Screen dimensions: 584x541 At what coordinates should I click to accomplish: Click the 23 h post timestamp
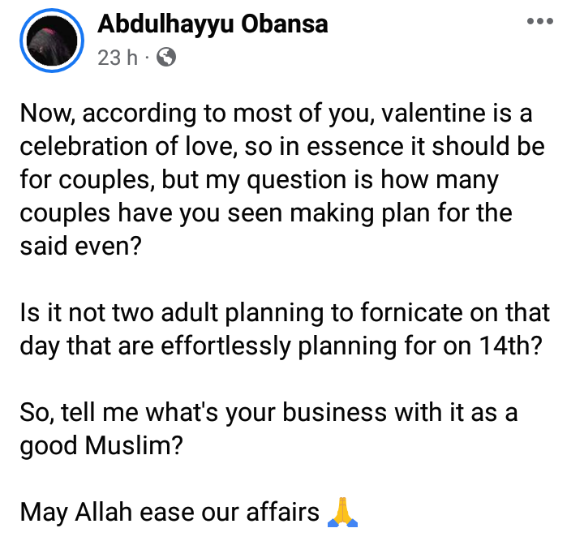tap(118, 58)
